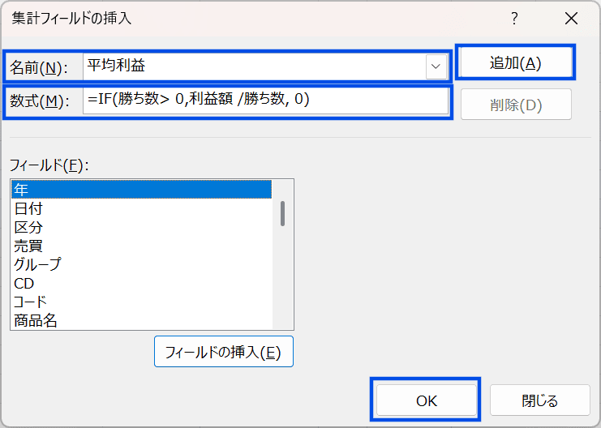The height and width of the screenshot is (428, 601).
Task: Open the 名前 dropdown arrow
Action: pos(437,66)
